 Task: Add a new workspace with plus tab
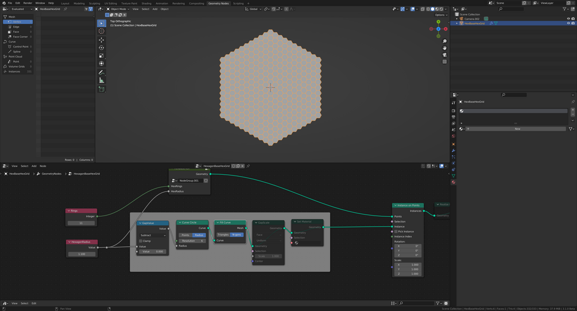[x=248, y=3]
